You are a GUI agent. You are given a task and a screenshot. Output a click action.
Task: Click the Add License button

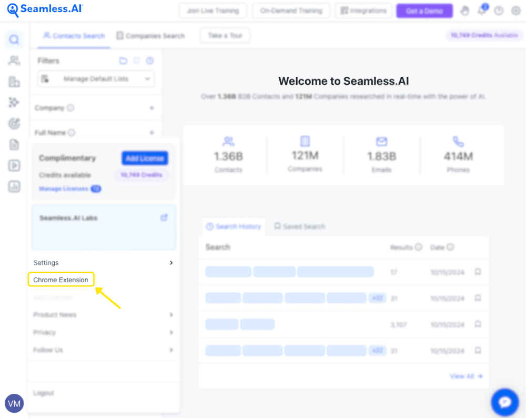click(145, 158)
